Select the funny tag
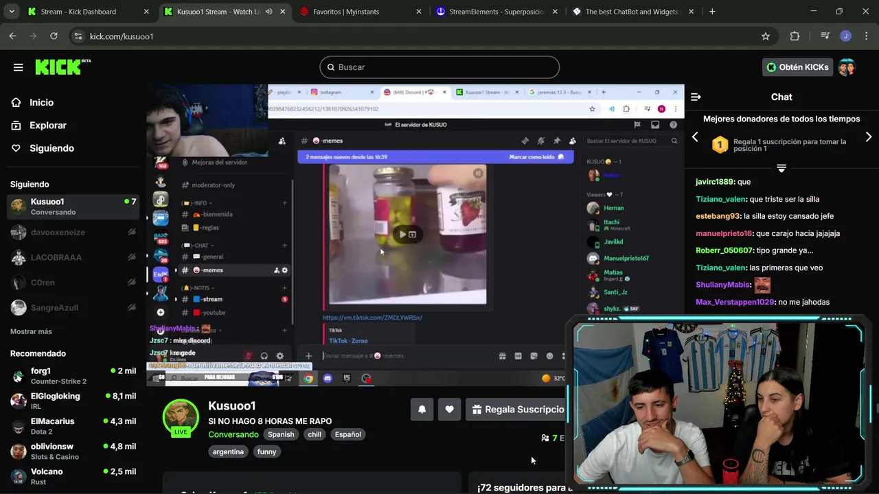The width and height of the screenshot is (879, 494). [266, 452]
